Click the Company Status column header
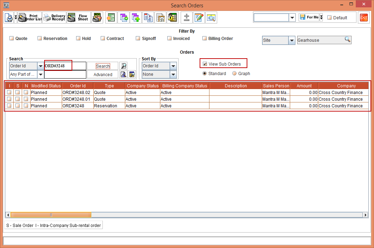374x248 pixels. 142,86
